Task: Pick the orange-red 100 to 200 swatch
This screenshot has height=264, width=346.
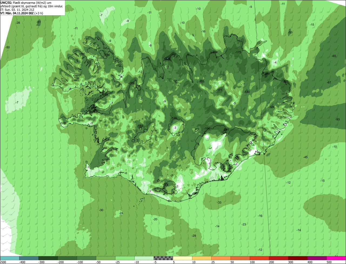Action: (259, 258)
